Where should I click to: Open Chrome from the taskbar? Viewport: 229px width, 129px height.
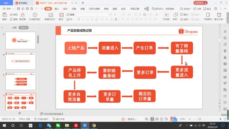click(x=94, y=125)
